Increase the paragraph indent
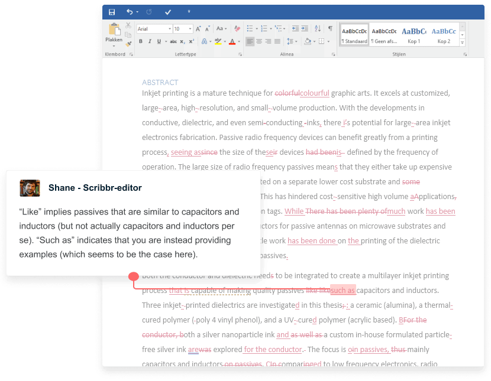This screenshot has height=381, width=491. 305,29
